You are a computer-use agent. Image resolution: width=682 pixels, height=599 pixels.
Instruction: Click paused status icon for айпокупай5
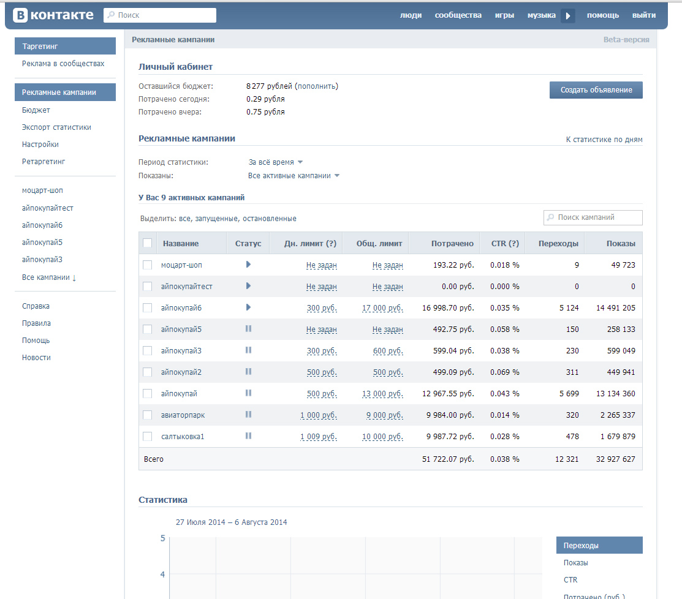coord(248,329)
